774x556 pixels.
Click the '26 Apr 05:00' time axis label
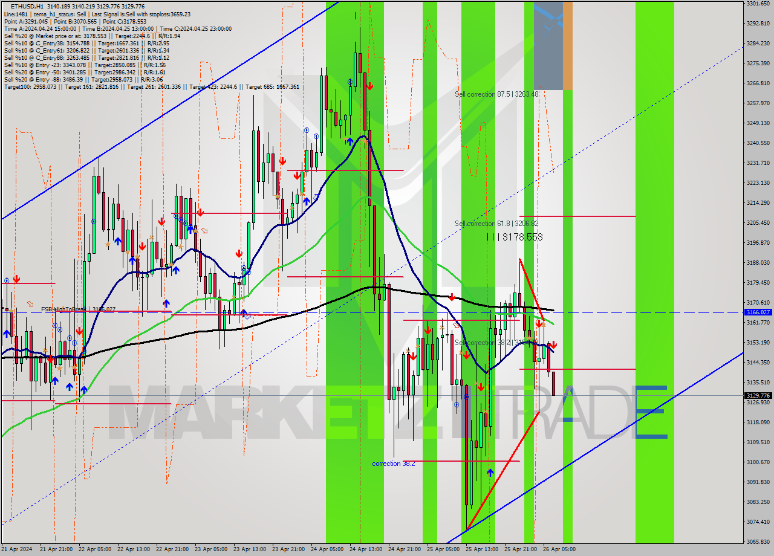[x=560, y=549]
